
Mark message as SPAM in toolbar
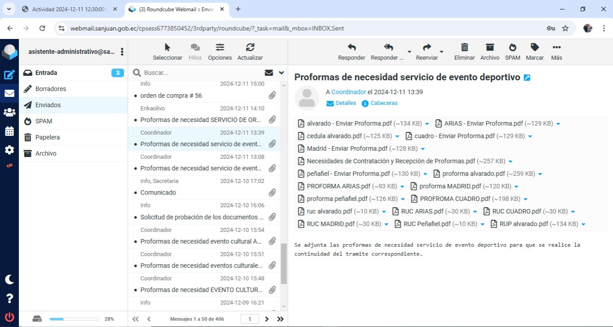click(512, 48)
